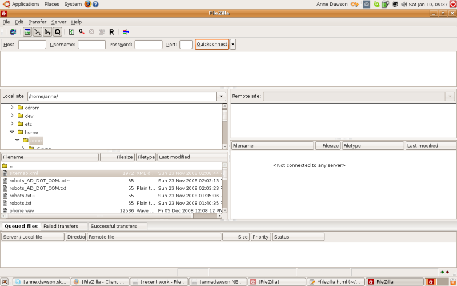Click the power/shutdown icon in panel

coord(453,4)
